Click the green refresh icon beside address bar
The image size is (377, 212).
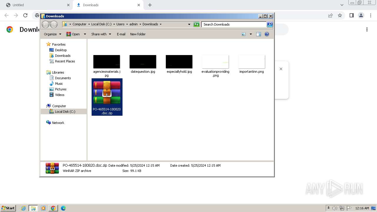pos(196,24)
